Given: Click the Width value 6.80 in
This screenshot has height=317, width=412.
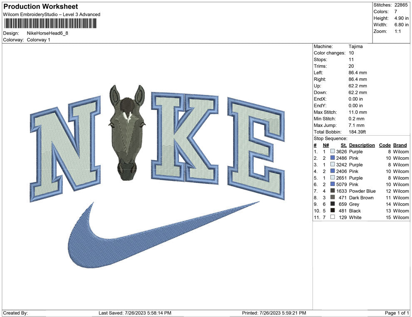Looking at the screenshot, I should click(x=402, y=25).
